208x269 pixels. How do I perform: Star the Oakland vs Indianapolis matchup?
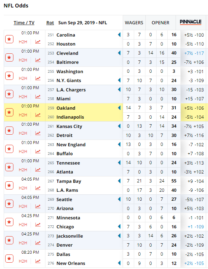9,112
